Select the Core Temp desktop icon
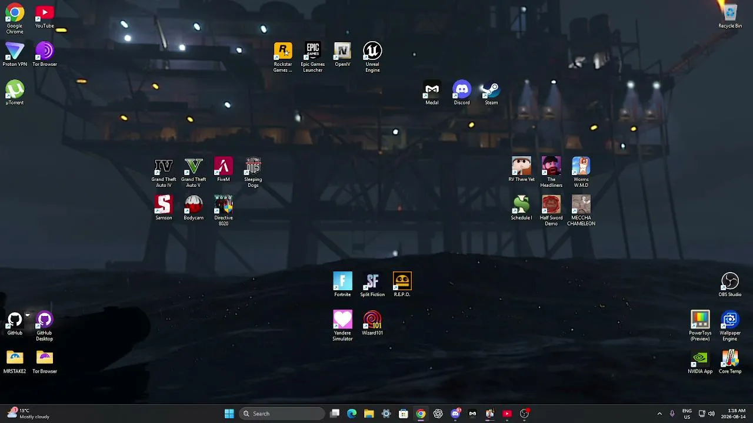This screenshot has width=753, height=423. [x=730, y=361]
